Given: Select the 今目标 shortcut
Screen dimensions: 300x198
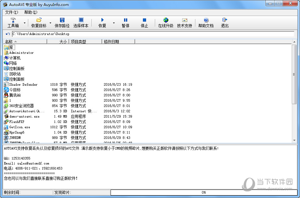Looking at the screenshot, I should point(12,90).
